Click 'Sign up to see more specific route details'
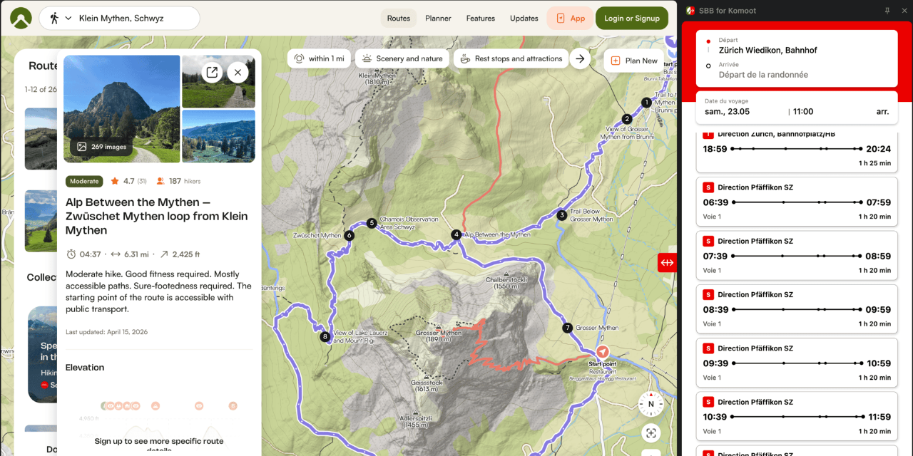 (159, 445)
